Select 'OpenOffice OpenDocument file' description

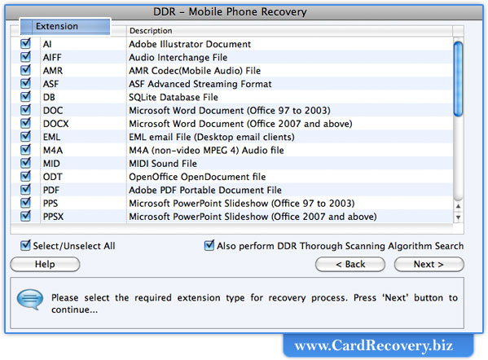[x=197, y=177]
